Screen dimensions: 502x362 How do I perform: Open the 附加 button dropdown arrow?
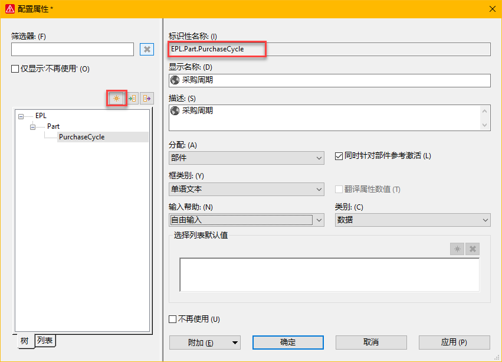coord(235,343)
